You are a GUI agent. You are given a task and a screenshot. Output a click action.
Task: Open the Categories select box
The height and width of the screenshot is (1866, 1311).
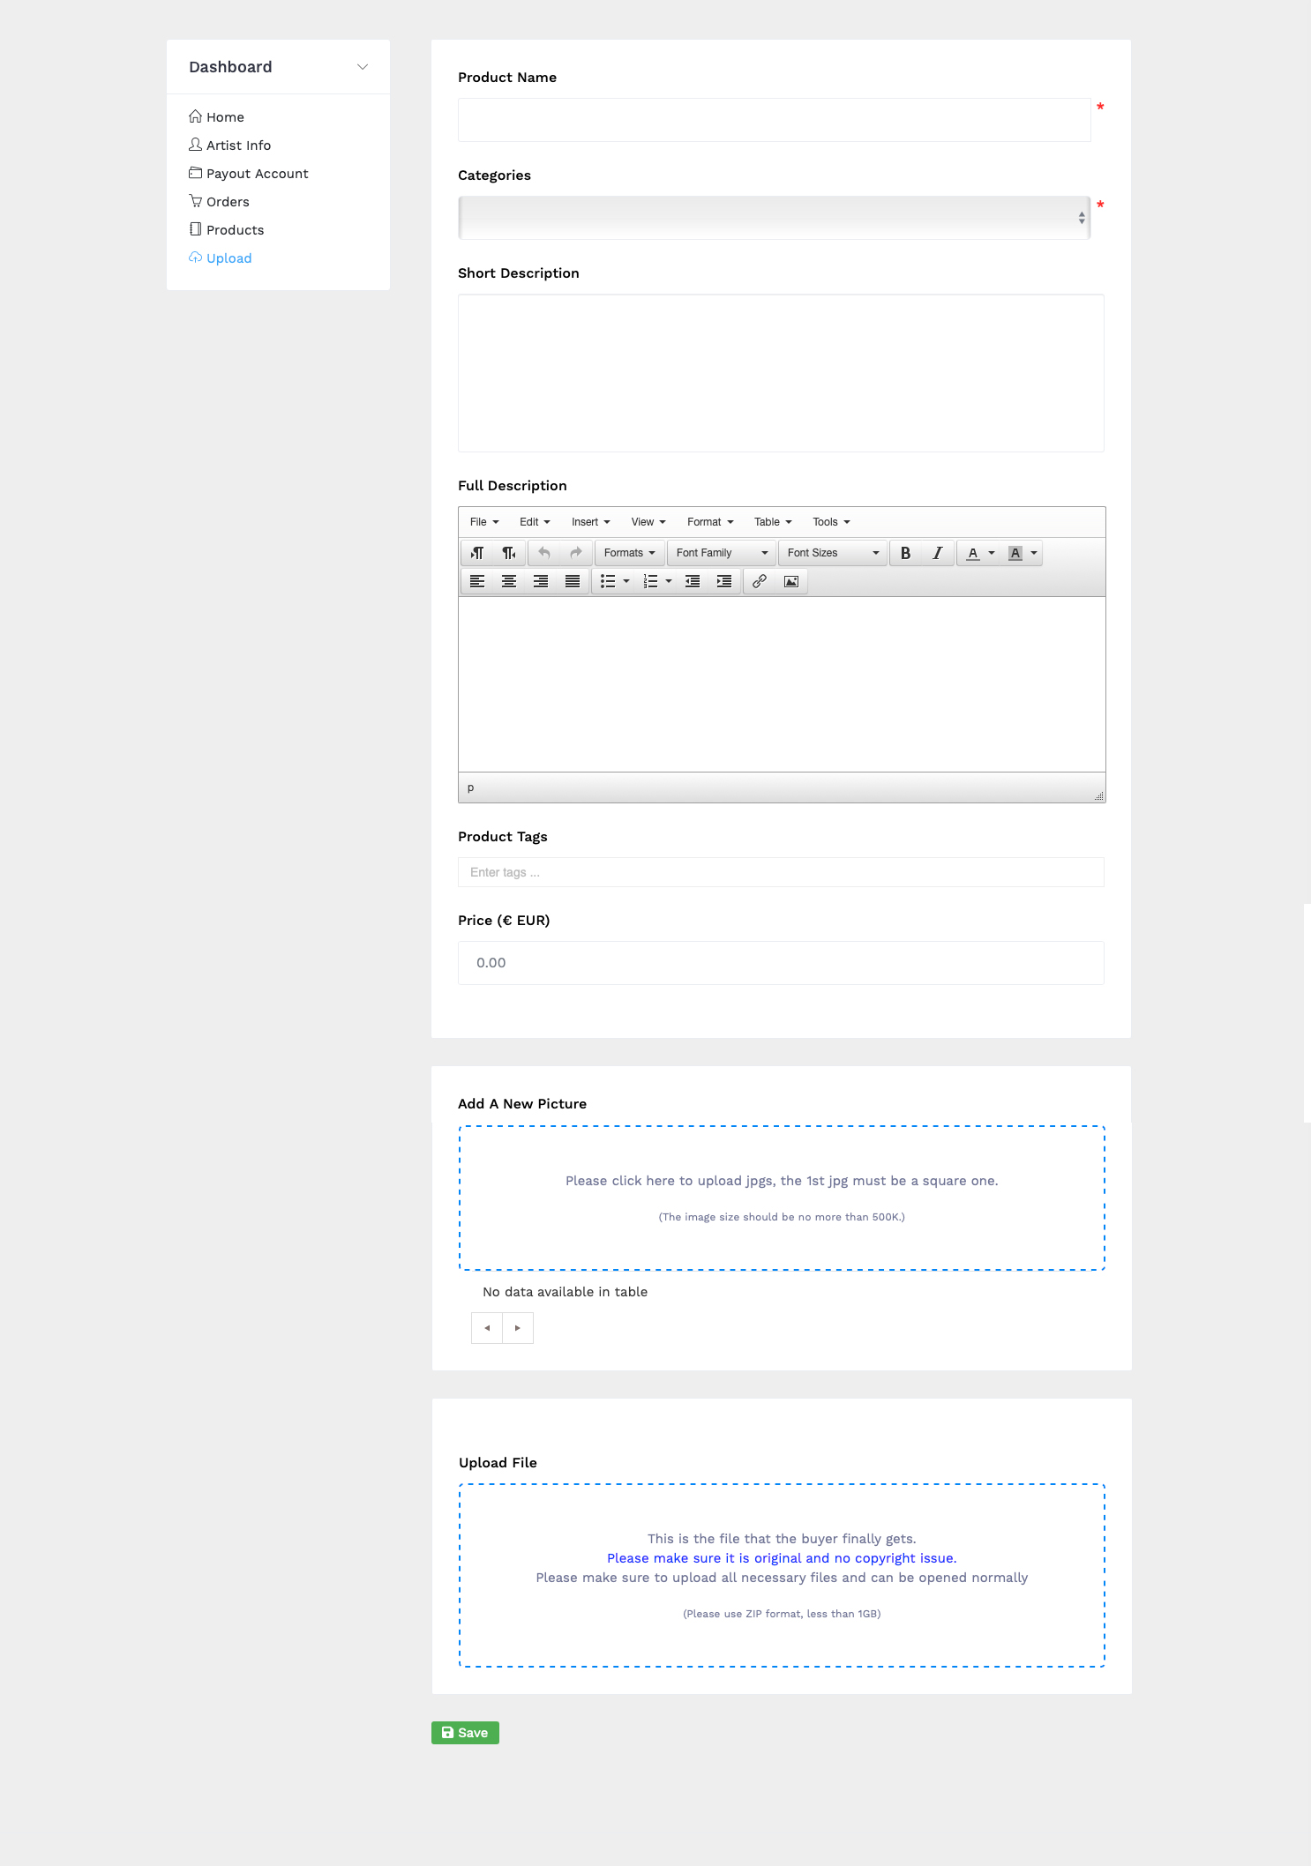tap(775, 218)
